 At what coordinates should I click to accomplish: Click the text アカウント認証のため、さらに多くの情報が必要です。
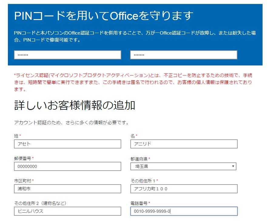click(x=72, y=122)
